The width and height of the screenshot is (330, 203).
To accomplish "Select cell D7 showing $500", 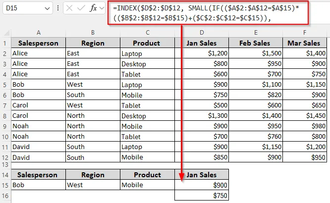I will 202,105.
